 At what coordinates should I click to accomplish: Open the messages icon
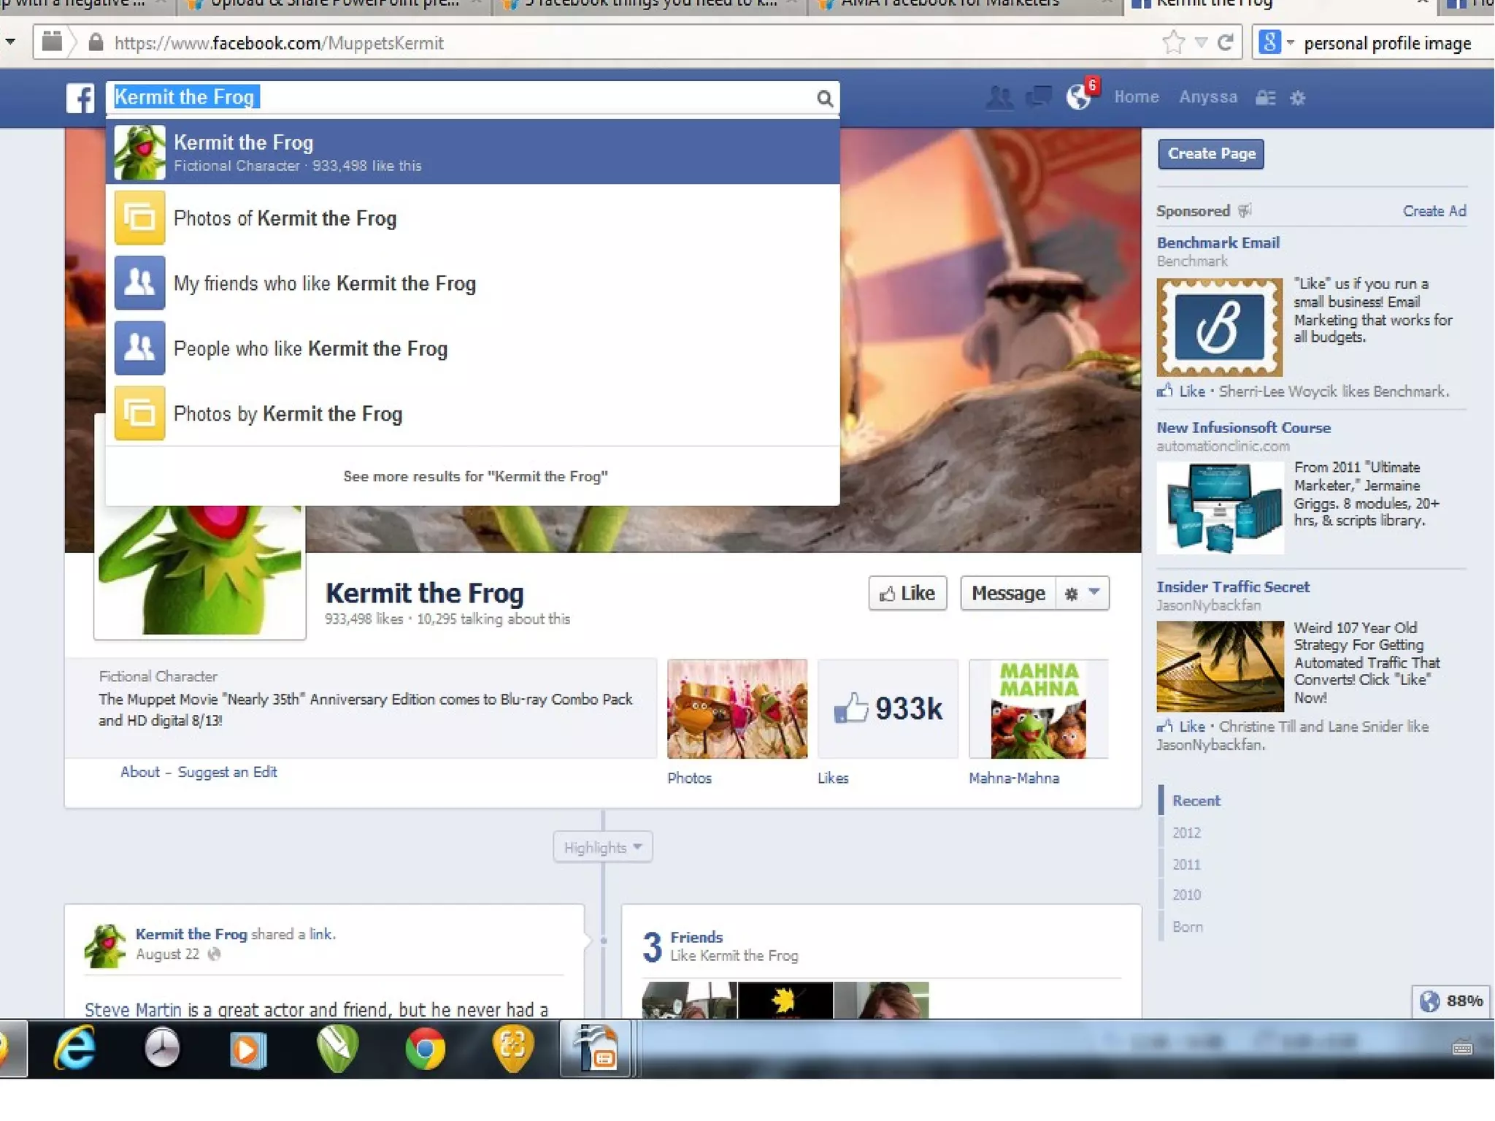[x=1039, y=97]
